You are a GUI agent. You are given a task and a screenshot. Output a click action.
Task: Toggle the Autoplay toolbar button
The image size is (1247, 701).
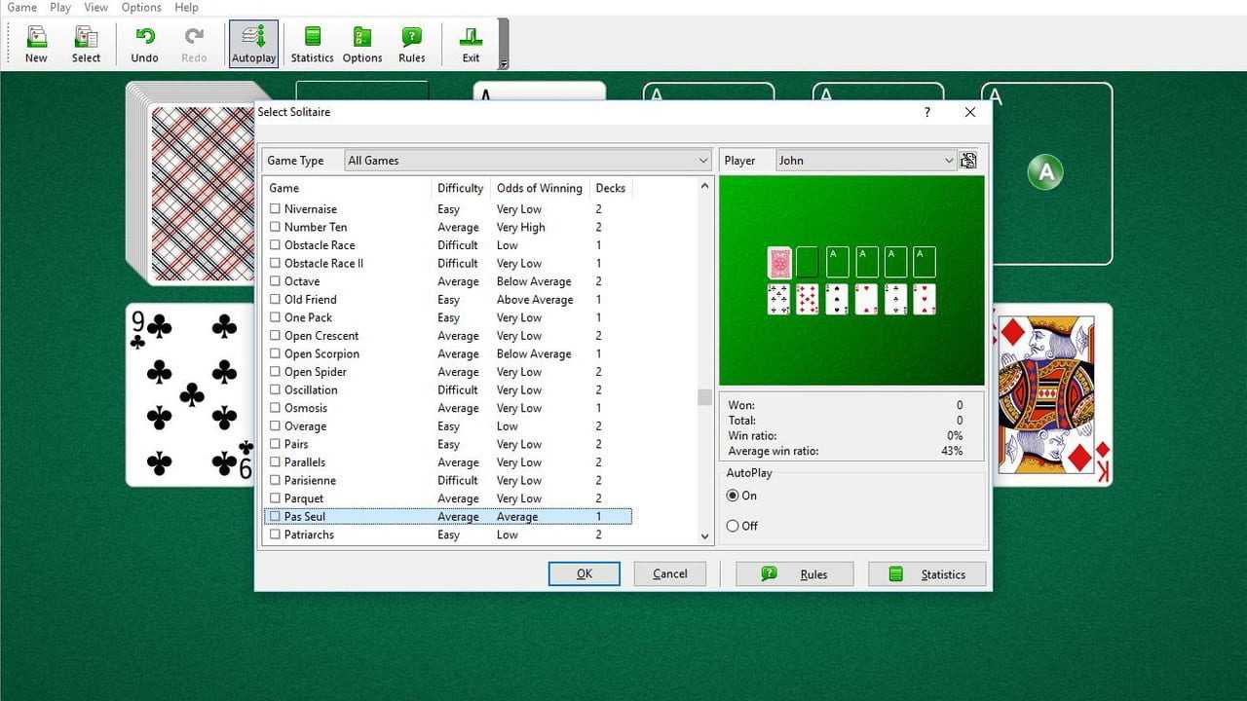pos(253,45)
